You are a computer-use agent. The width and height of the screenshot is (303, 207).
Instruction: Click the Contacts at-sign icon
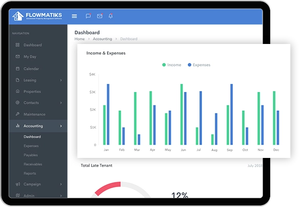tap(17, 102)
